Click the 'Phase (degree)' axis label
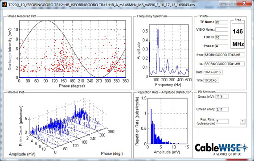254x161 pixels. click(x=72, y=86)
